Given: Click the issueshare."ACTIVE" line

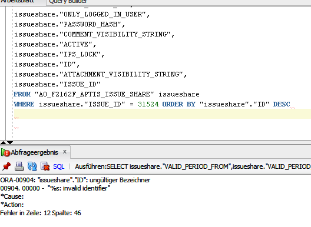Looking at the screenshot, I should (x=55, y=44).
